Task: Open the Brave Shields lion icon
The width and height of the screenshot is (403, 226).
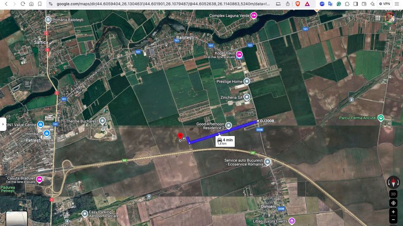Action: tap(298, 4)
